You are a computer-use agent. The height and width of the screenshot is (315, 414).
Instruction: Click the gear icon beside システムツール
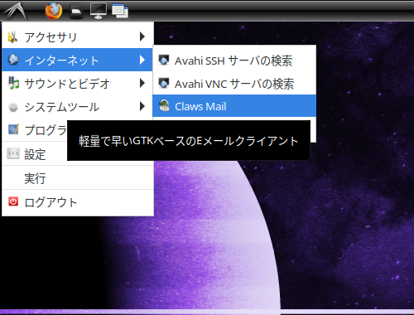pos(13,107)
